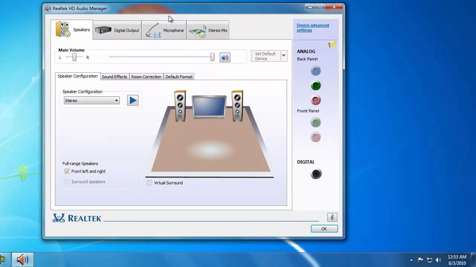Toggle the Surround speakers checkbox

[67, 182]
